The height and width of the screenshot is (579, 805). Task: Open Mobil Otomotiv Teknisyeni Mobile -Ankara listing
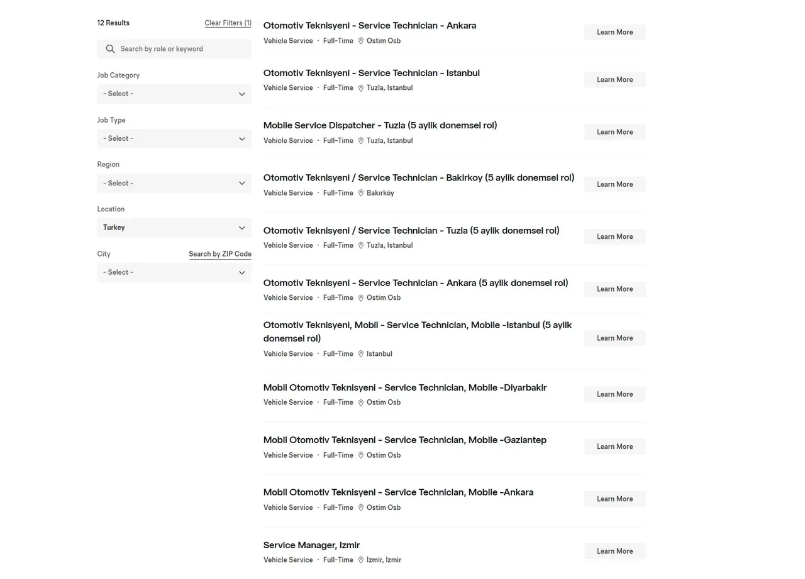click(398, 492)
